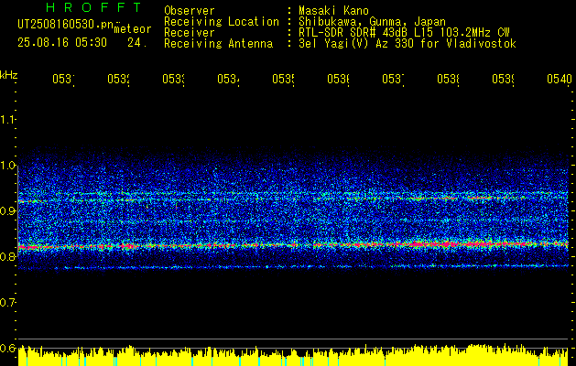Click the Receiving Location label
Viewport: 576px width, 366px height.
pyautogui.click(x=222, y=22)
